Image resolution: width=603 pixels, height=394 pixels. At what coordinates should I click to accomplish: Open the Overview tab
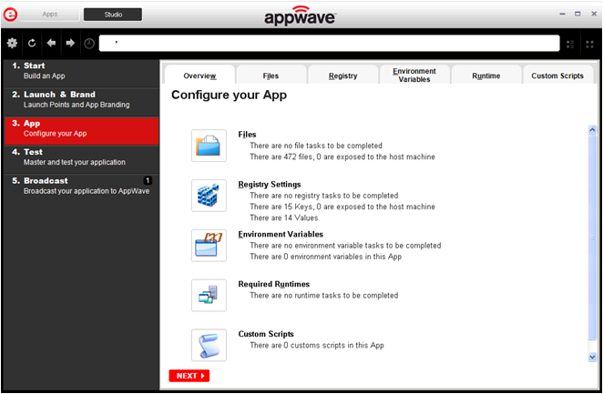pyautogui.click(x=199, y=76)
